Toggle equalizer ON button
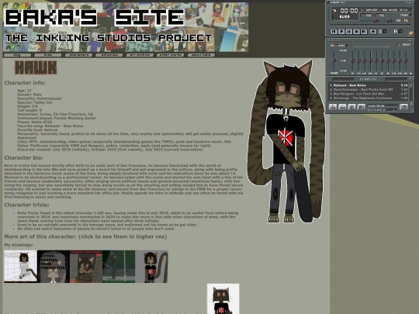Screen dimensions: 419x314 coord(333,46)
